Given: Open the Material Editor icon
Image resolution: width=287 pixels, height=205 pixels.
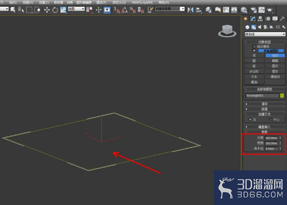Looking at the screenshot, I should tap(244, 10).
